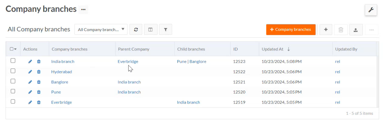Open the ellipsis menu beside page title
Screen dimensions: 384x125
click(83, 10)
